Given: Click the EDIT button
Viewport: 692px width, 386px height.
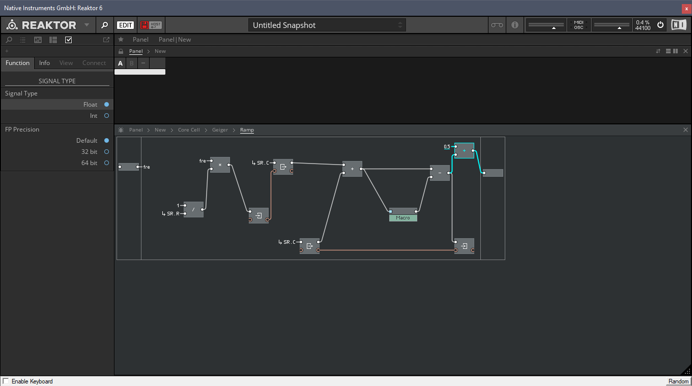Looking at the screenshot, I should tap(126, 25).
